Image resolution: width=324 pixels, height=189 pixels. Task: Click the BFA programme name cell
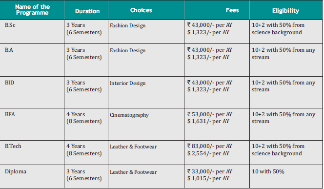tap(32, 124)
